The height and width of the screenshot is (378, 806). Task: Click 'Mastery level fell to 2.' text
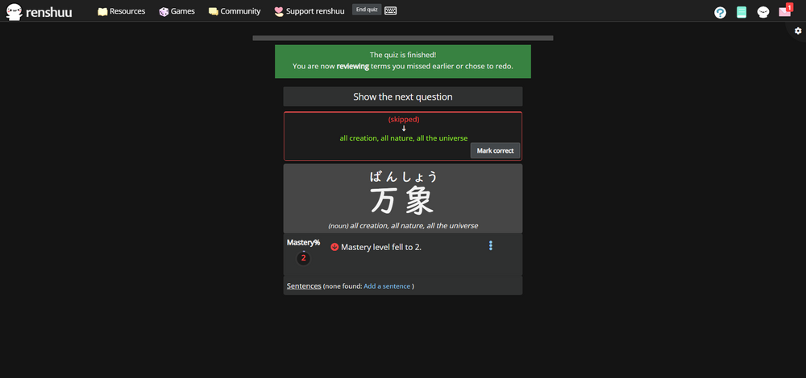click(x=381, y=247)
